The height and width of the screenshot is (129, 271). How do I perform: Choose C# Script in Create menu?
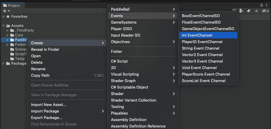click(x=119, y=61)
